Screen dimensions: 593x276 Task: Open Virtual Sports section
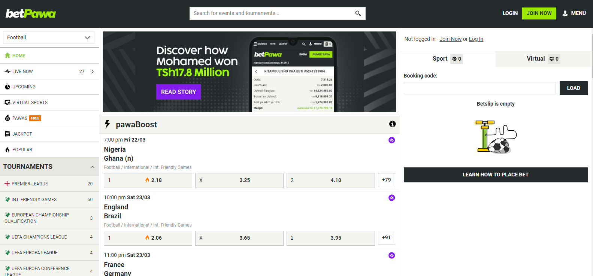click(49, 102)
